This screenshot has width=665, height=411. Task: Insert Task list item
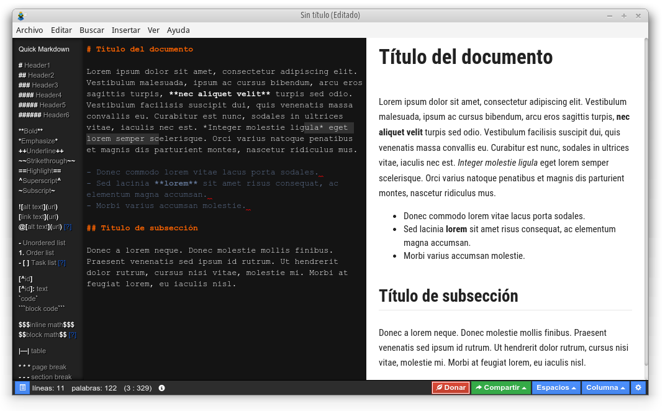point(37,263)
